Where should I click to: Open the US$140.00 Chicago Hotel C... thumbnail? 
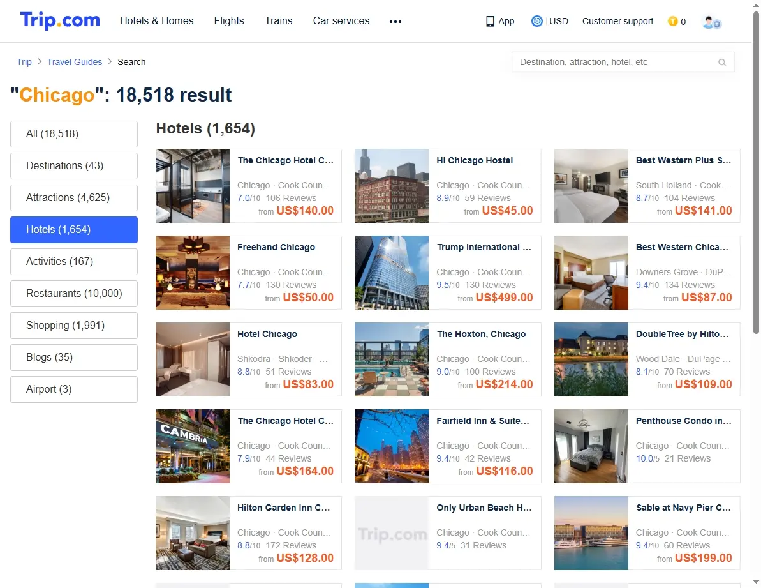[x=193, y=186]
